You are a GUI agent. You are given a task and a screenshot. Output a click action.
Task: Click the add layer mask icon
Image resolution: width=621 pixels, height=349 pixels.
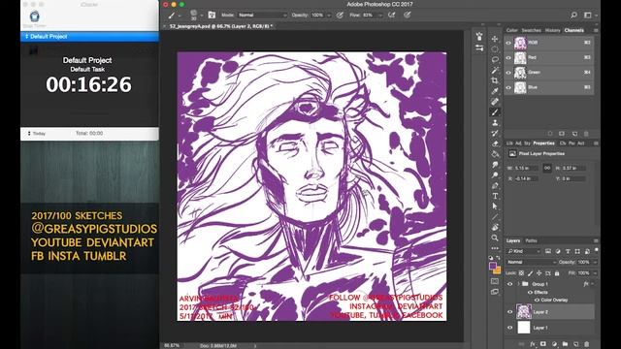coord(543,344)
